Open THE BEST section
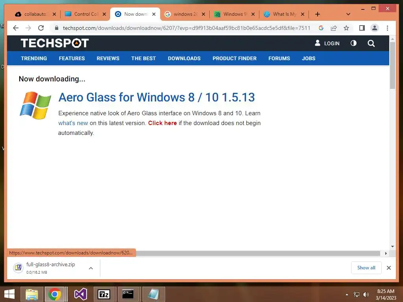Viewport: 403px width, 302px height. pyautogui.click(x=143, y=58)
